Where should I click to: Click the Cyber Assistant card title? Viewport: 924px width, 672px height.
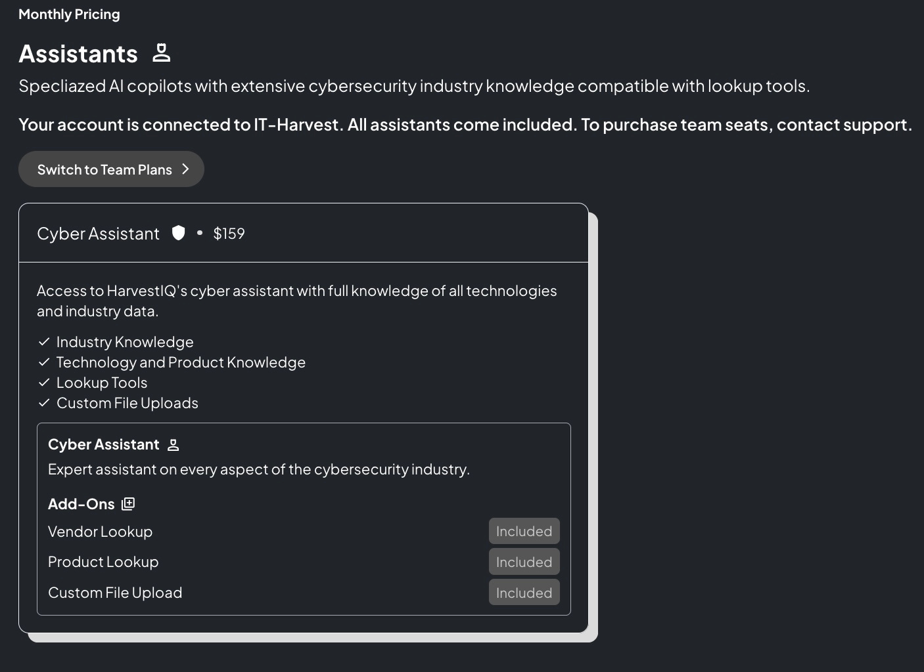[x=98, y=234]
